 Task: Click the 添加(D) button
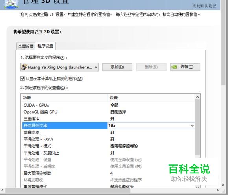pos(117,67)
